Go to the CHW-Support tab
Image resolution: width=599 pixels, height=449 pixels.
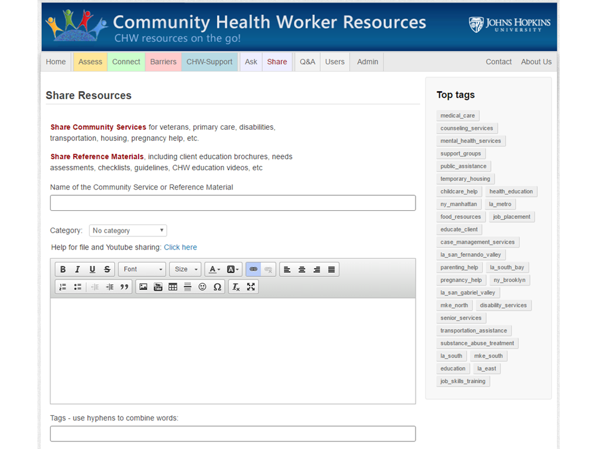pyautogui.click(x=209, y=62)
